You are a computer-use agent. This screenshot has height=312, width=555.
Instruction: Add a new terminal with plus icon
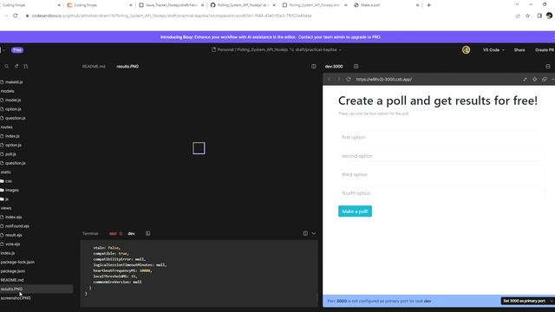[x=148, y=233]
